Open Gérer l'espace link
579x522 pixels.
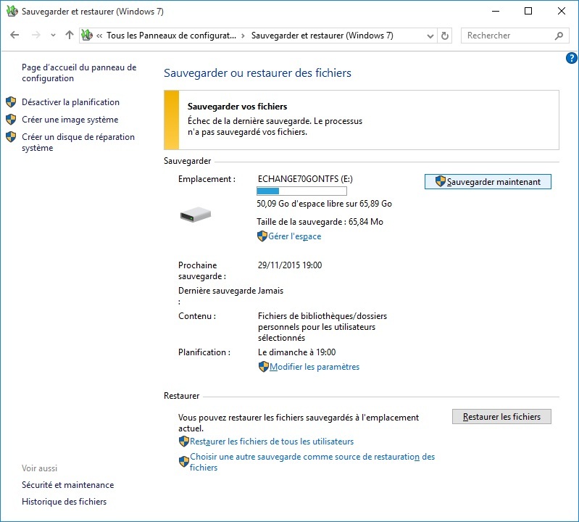point(295,236)
